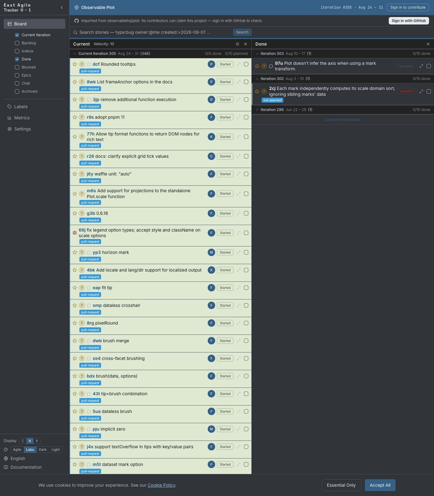Enable the Chat panel checkbox
The image size is (434, 496).
tap(17, 83)
